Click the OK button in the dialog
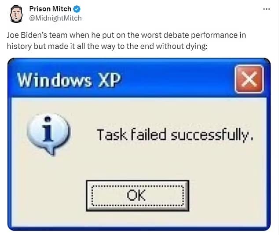 (137, 196)
